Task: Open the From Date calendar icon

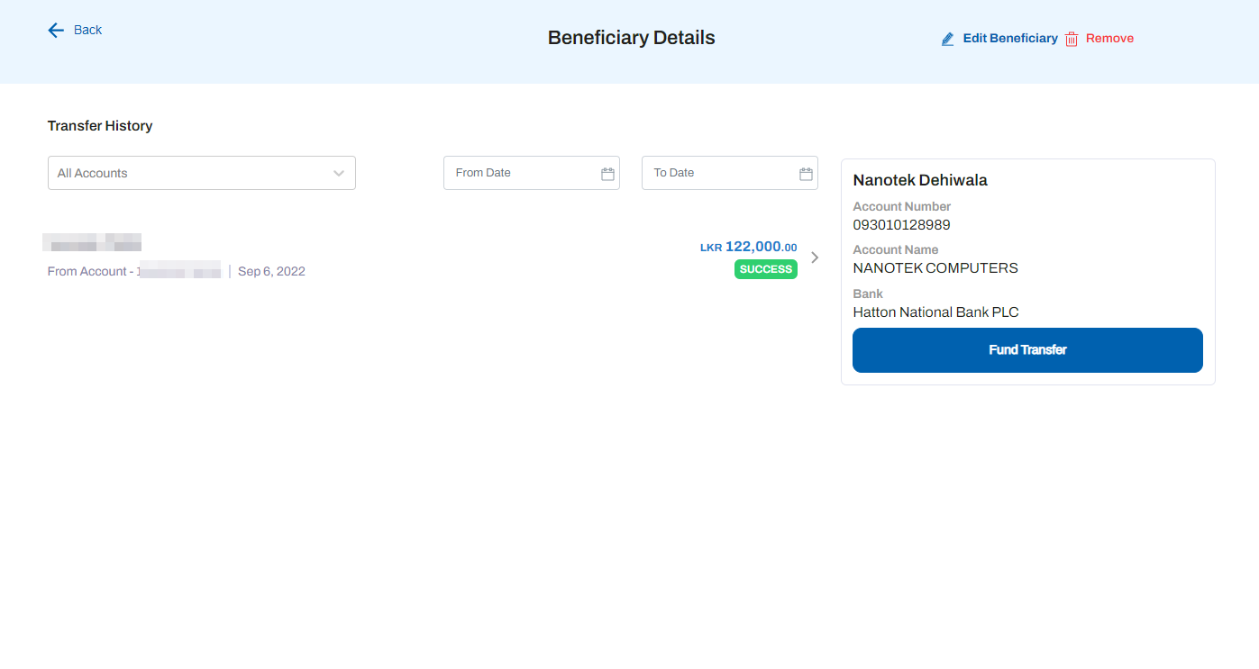Action: pos(607,174)
